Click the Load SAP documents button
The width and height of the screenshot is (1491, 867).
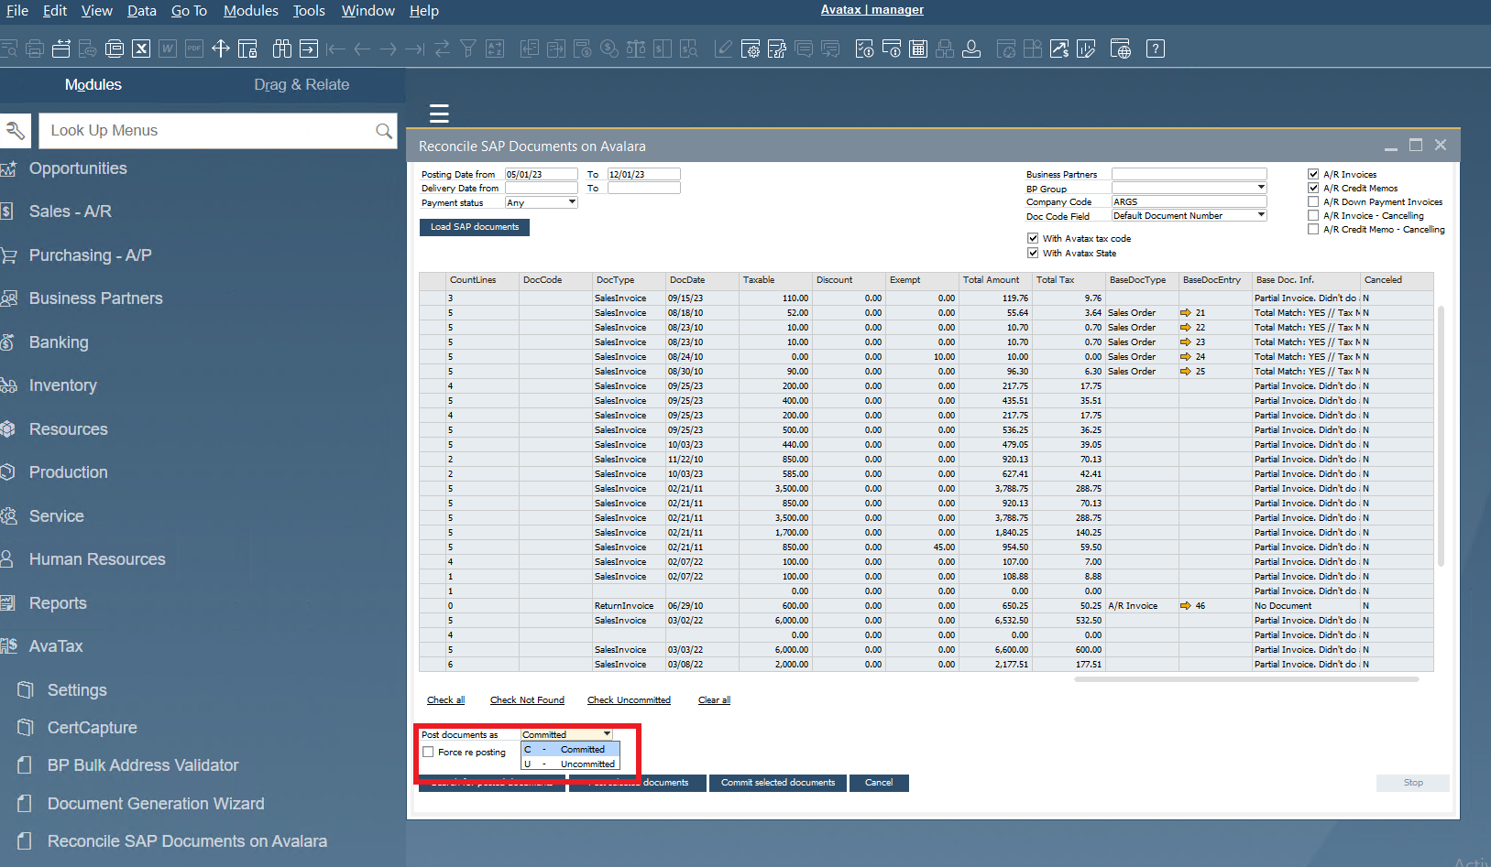click(475, 227)
